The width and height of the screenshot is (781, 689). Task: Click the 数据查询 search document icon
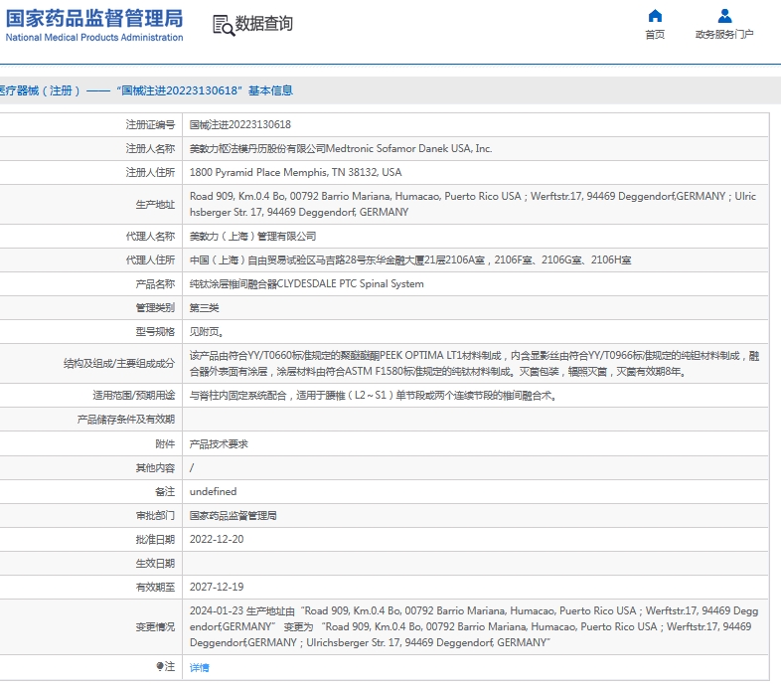pyautogui.click(x=223, y=25)
